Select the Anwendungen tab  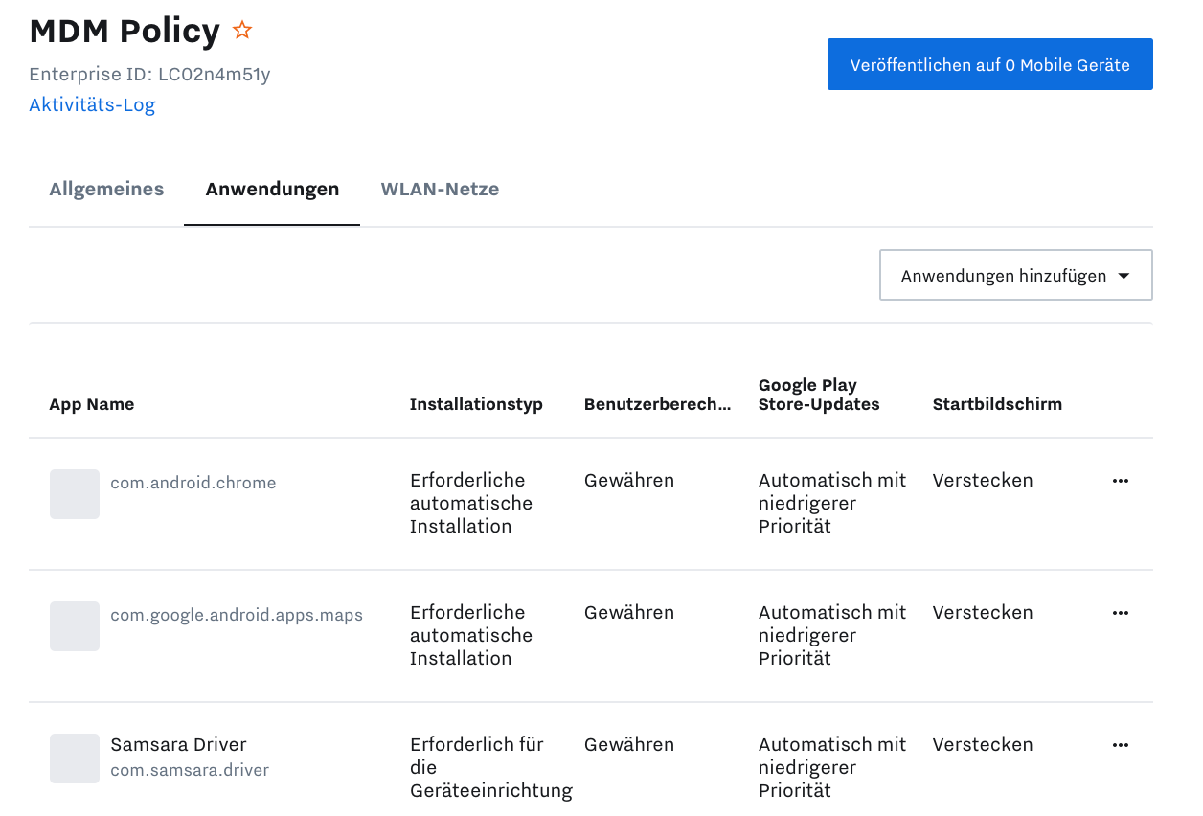272,190
